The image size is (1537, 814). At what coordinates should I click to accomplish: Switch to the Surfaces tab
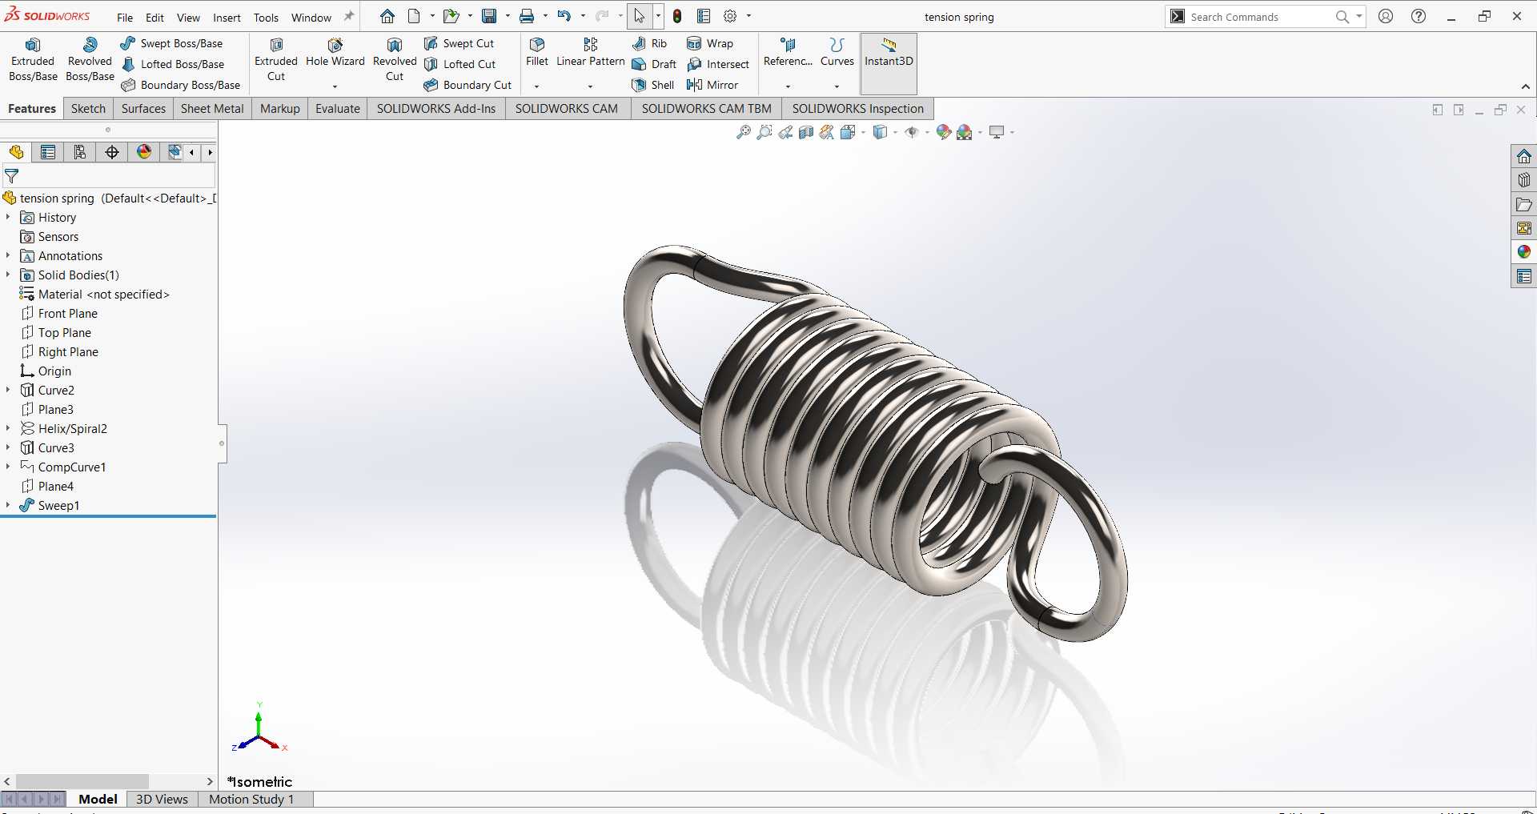(x=143, y=109)
